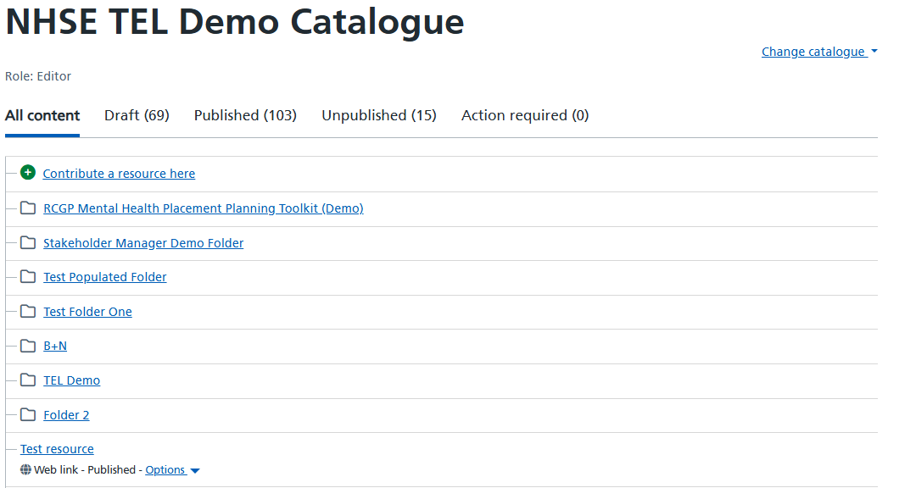Select the Action required (0) tab
This screenshot has width=916, height=488.
click(525, 115)
